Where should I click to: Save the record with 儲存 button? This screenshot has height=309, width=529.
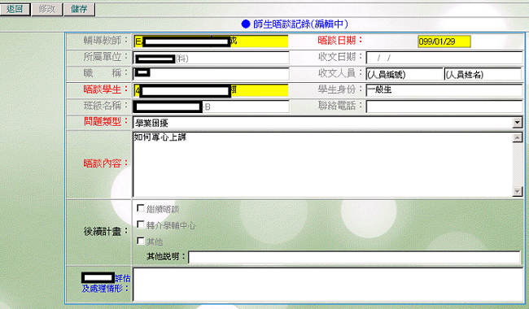click(79, 9)
